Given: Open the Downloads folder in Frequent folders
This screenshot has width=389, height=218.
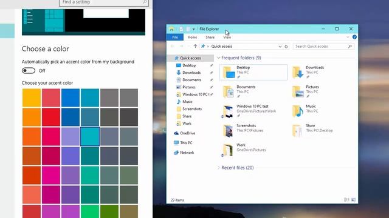Looking at the screenshot, I should click(x=322, y=72).
